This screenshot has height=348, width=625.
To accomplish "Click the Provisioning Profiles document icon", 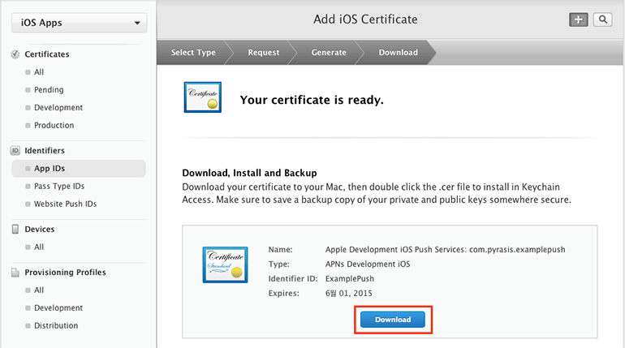I will click(x=15, y=273).
